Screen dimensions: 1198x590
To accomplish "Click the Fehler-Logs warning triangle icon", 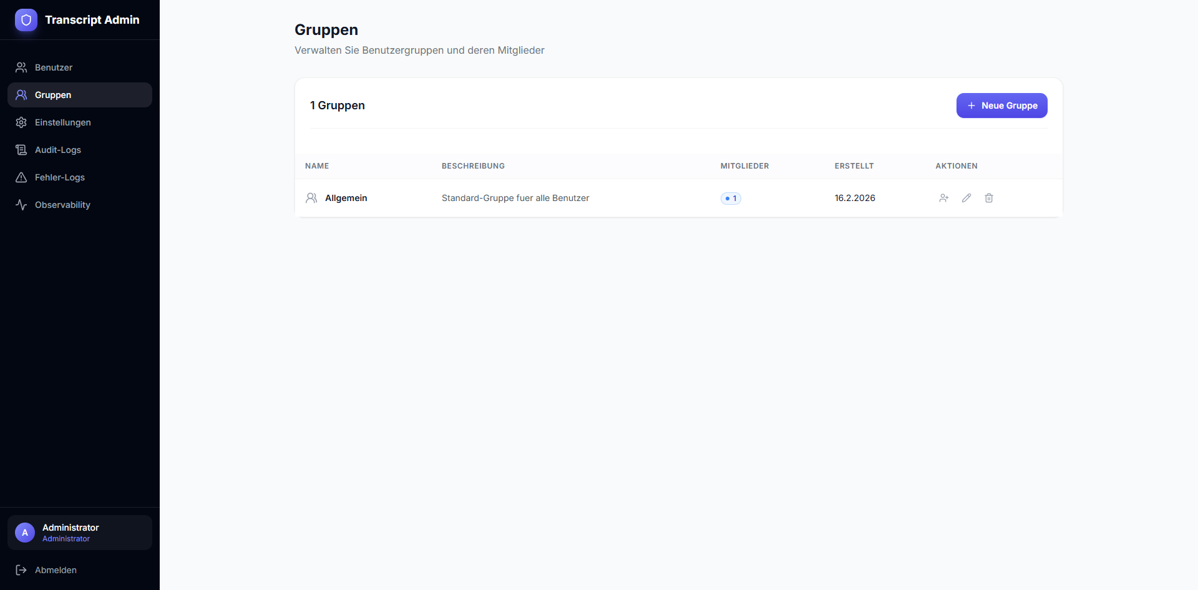I will (x=21, y=177).
